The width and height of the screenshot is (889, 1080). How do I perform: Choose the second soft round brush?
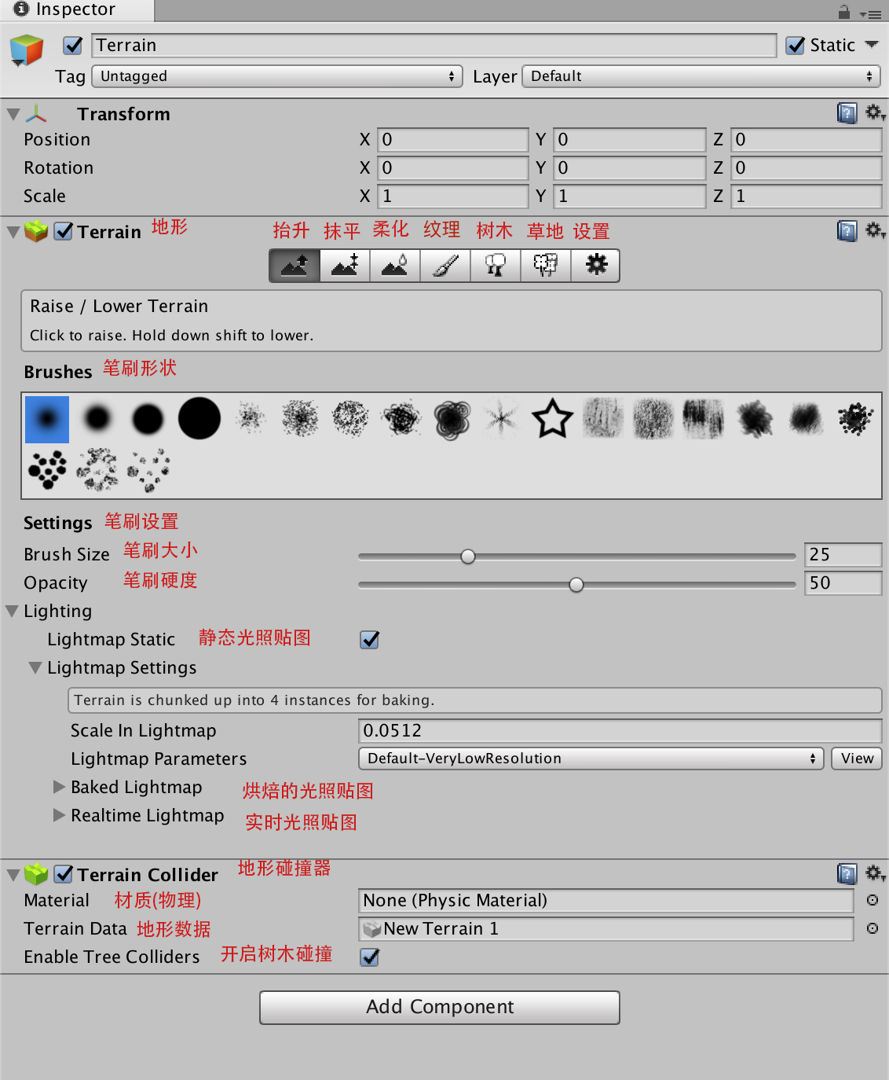pyautogui.click(x=97, y=418)
